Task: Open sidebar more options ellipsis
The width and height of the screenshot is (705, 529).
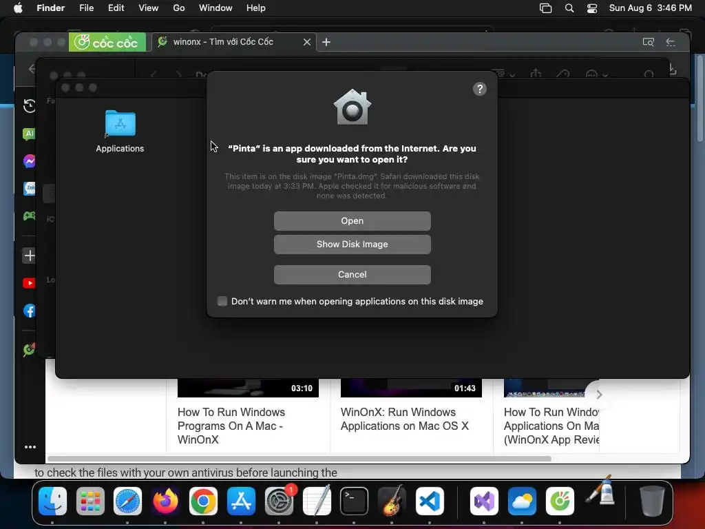Action: pyautogui.click(x=30, y=447)
